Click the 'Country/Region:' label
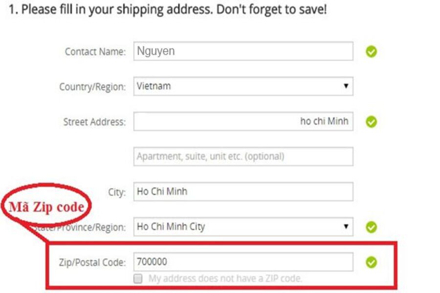 pos(92,87)
